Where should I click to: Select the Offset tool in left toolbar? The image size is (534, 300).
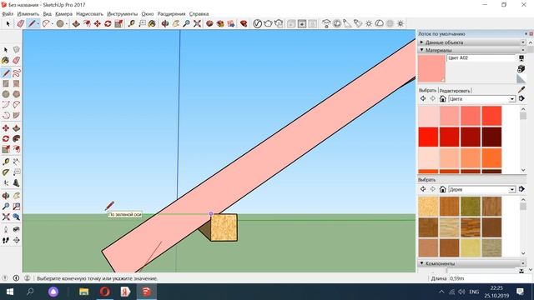coord(17,149)
